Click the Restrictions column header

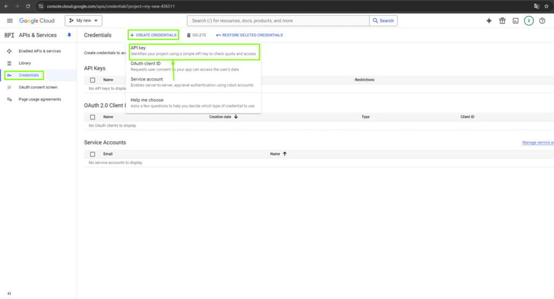coord(364,80)
